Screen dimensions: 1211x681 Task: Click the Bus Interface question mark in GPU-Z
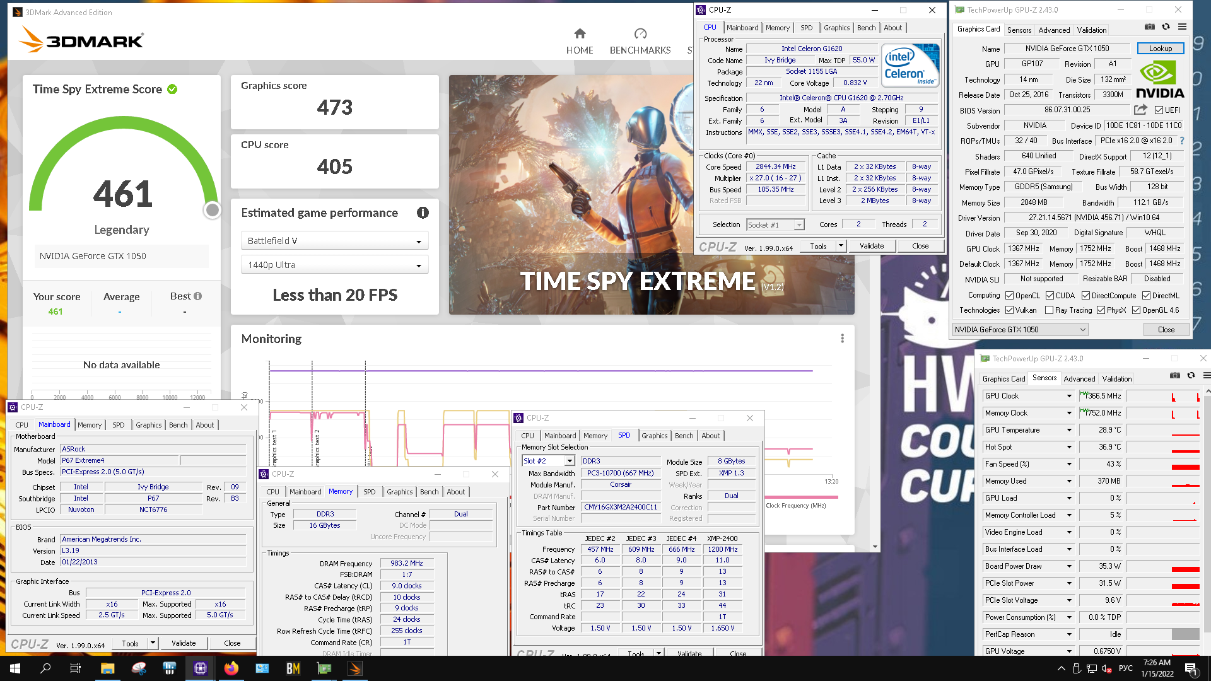[x=1182, y=141]
